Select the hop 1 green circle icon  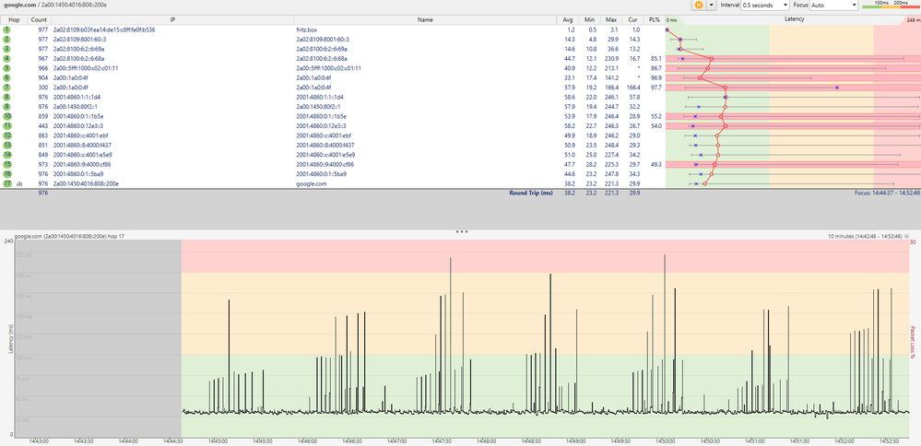tap(6, 29)
